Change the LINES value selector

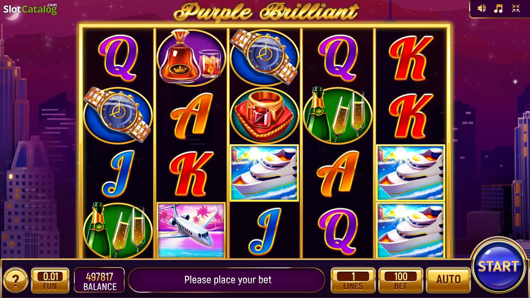pyautogui.click(x=353, y=280)
